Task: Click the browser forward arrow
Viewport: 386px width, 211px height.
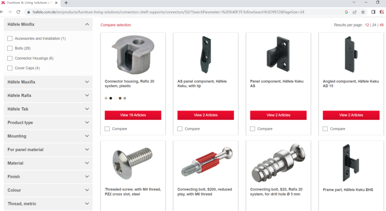Action: click(10, 12)
